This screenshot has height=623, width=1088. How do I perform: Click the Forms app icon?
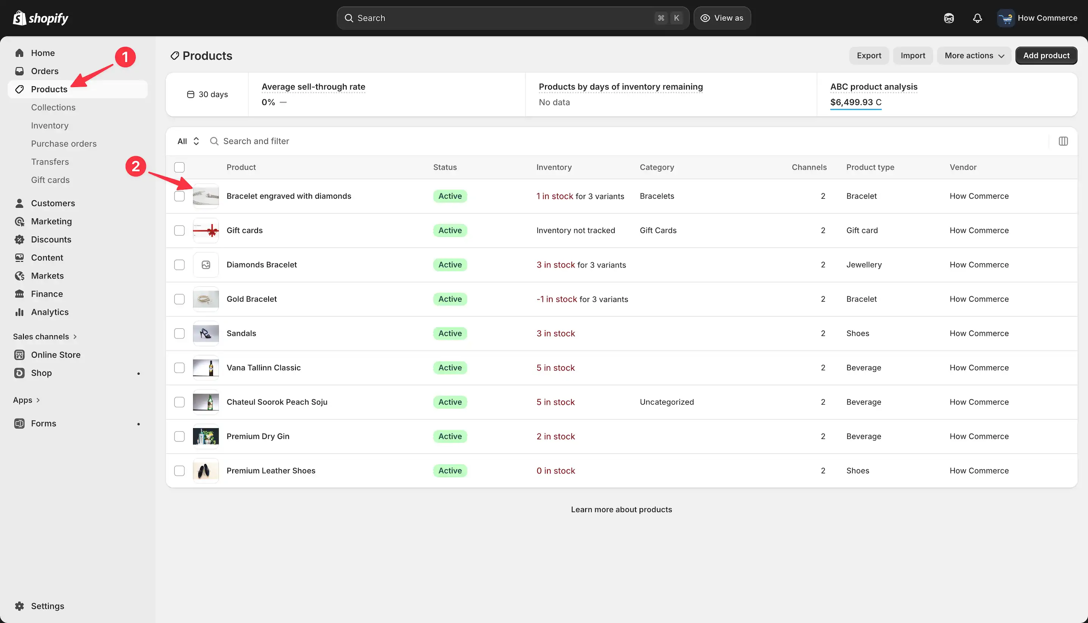click(19, 424)
